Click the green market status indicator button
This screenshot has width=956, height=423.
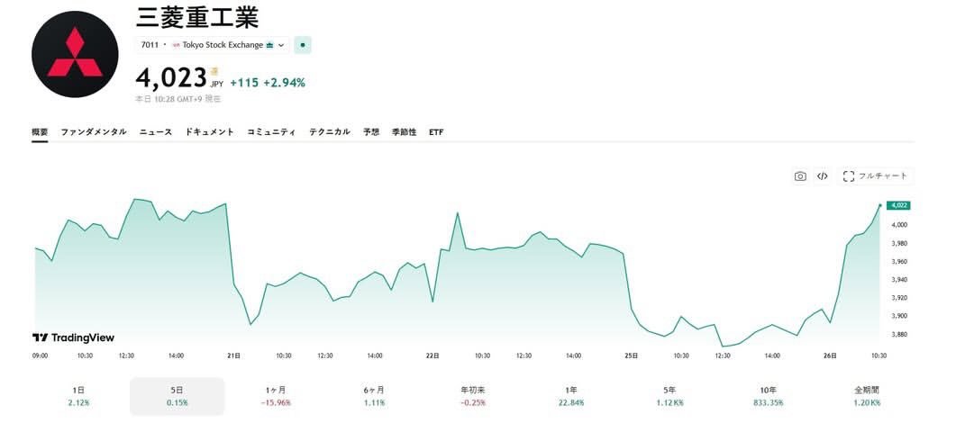pyautogui.click(x=303, y=45)
